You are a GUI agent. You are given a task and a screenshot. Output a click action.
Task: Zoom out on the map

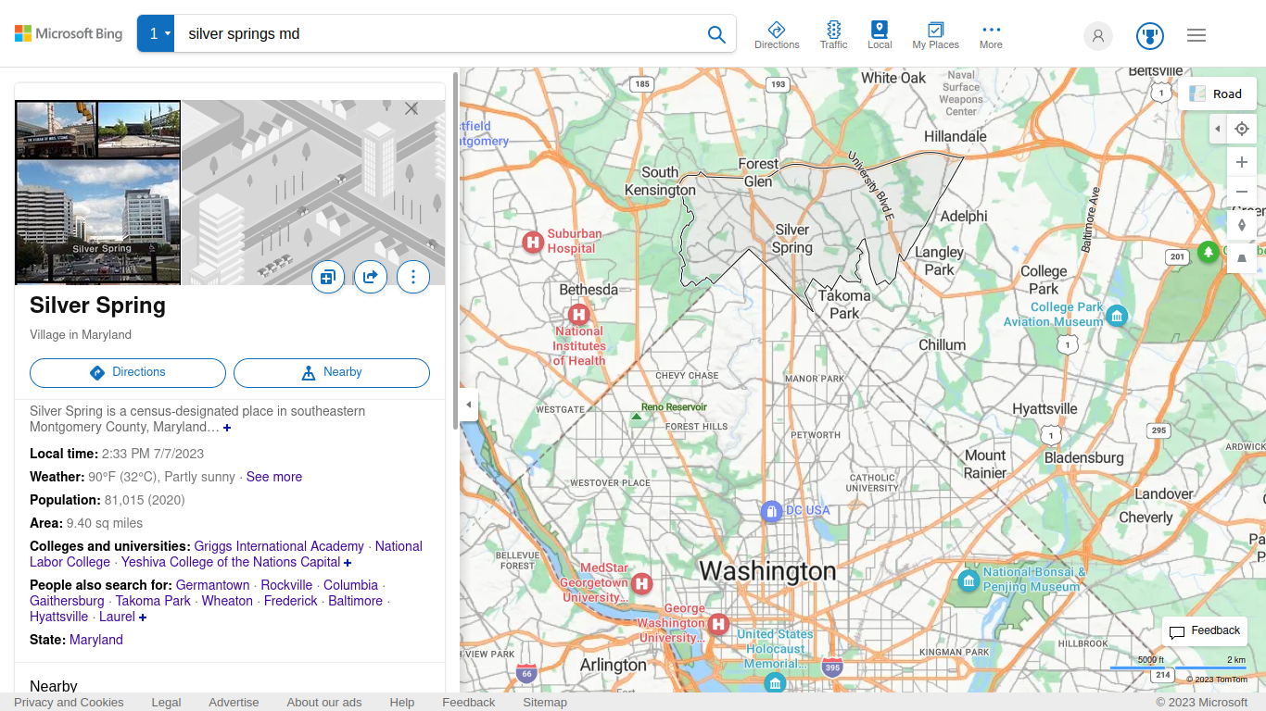(1242, 192)
